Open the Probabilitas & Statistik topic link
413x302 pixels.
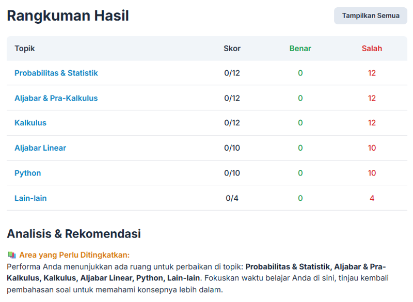[56, 73]
